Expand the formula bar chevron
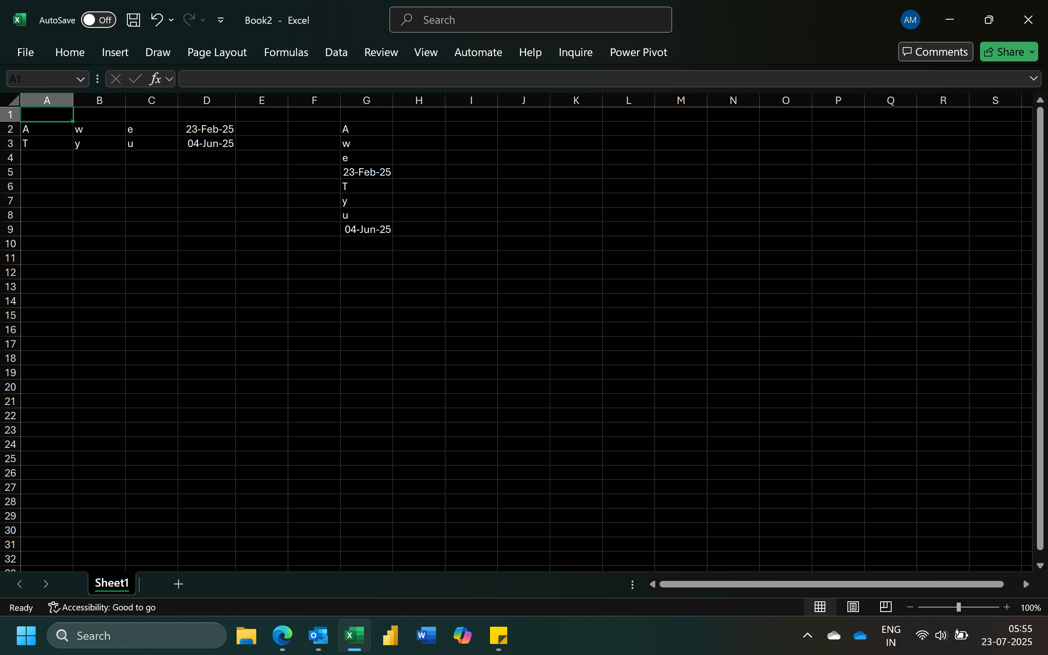1048x655 pixels. point(1033,79)
